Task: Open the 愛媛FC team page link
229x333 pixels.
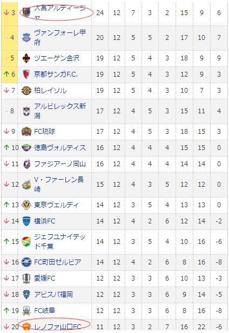Action: point(45,278)
